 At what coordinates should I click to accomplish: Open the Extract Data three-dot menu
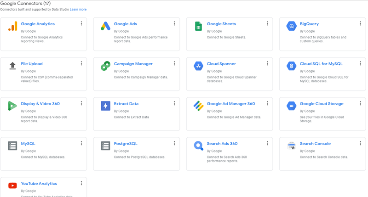pos(174,103)
